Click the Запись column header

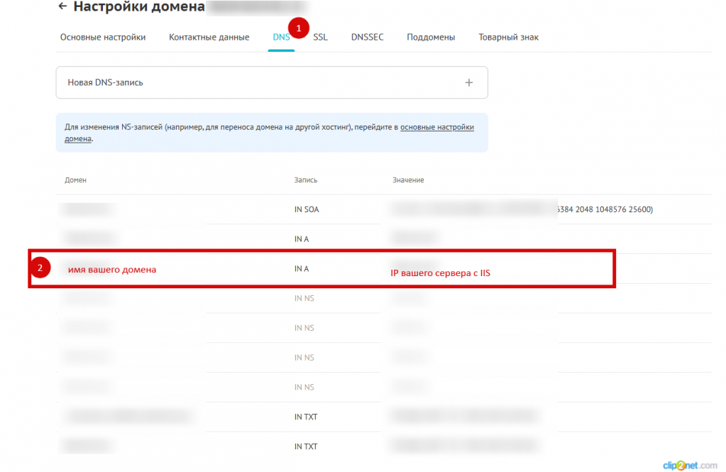306,180
